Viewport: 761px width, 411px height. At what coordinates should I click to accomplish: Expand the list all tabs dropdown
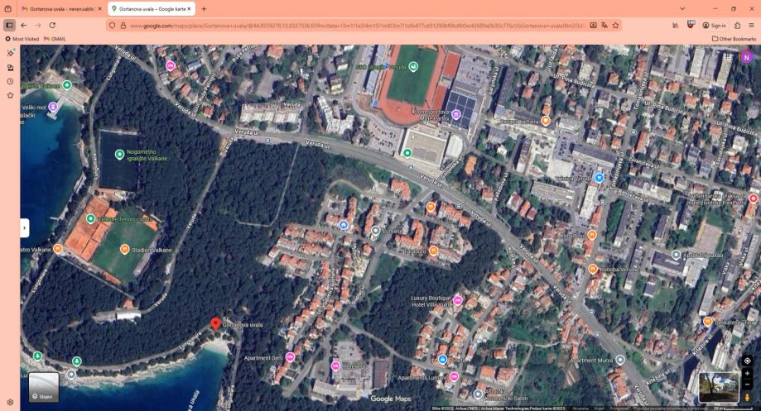click(682, 9)
